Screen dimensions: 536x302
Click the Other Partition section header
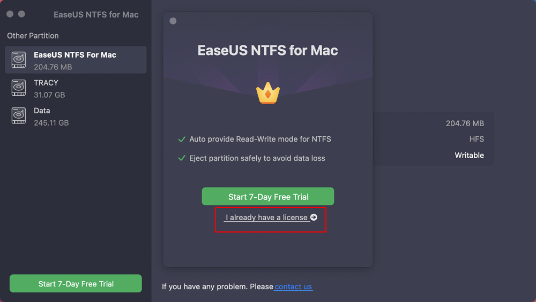(x=33, y=36)
